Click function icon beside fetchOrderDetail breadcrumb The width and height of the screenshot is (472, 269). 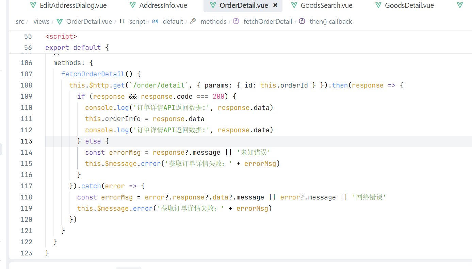236,21
